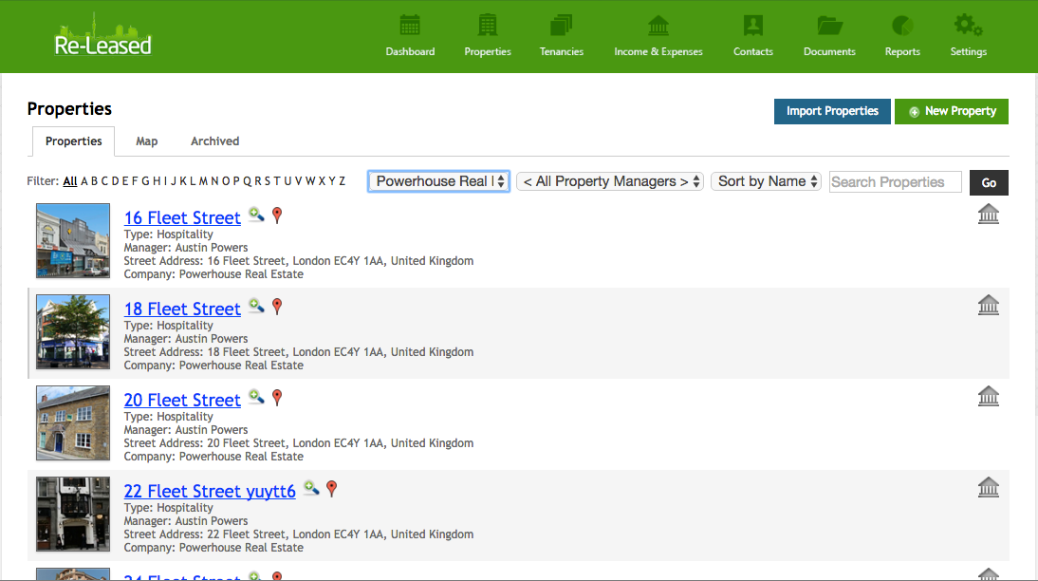Filter properties by letter P
The image size is (1038, 581).
point(235,181)
